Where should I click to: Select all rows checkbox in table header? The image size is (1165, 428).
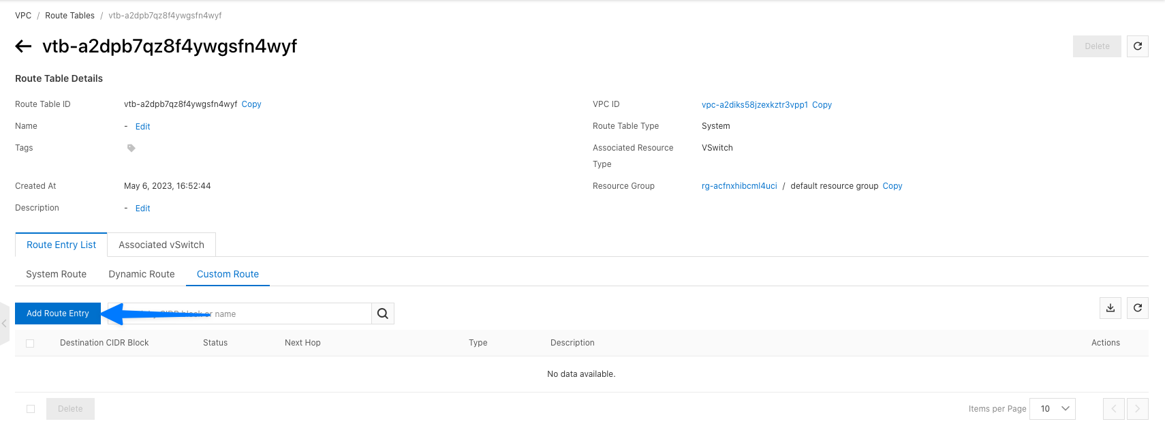(x=30, y=343)
